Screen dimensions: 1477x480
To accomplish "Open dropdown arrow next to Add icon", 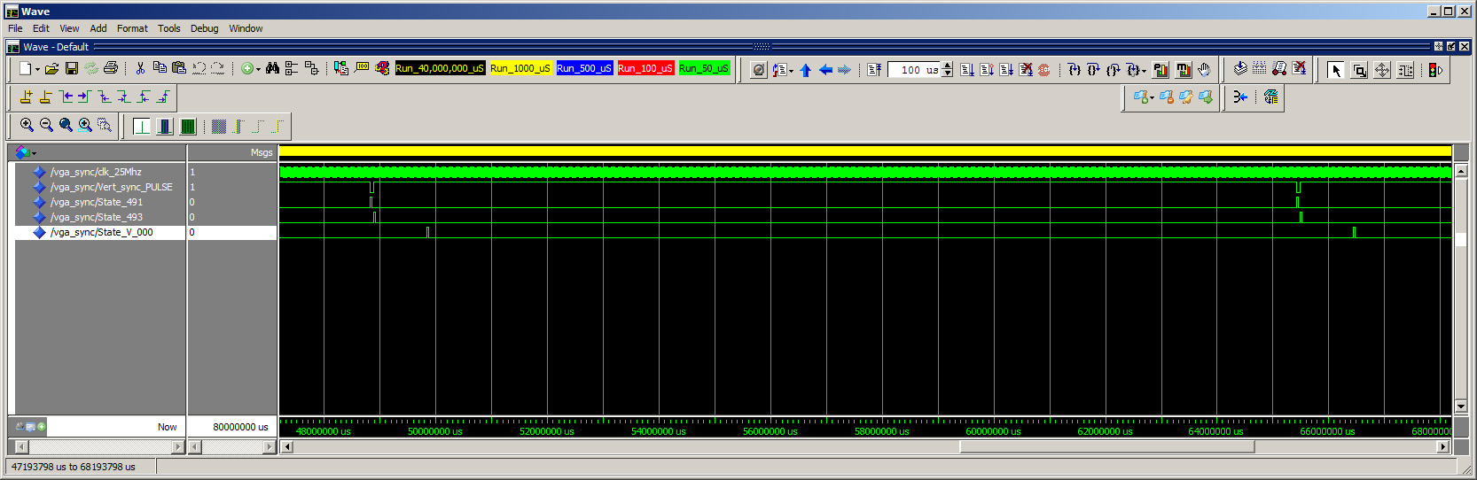I will (258, 69).
